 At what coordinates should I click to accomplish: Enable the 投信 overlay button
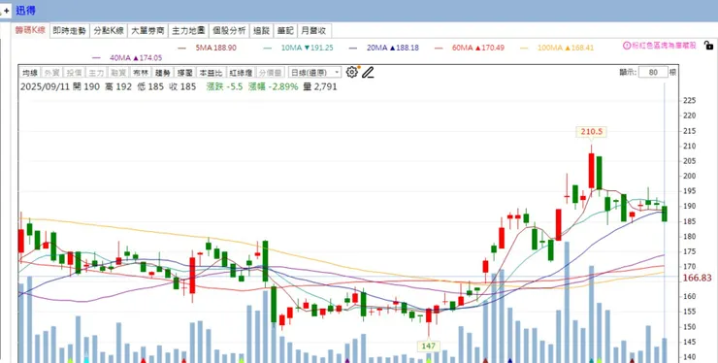74,73
